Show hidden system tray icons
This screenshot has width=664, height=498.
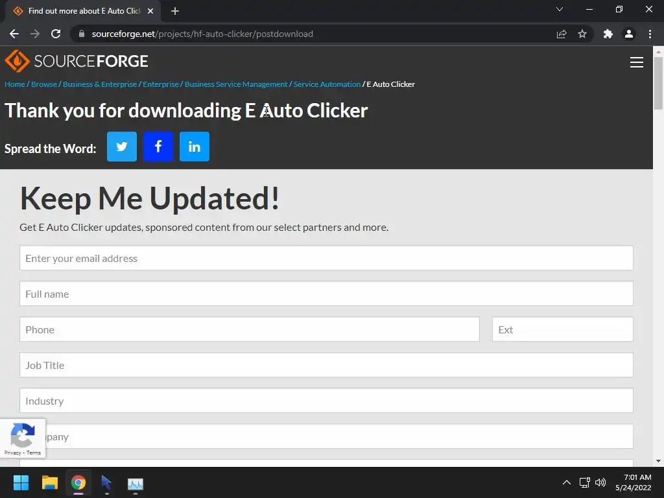[x=567, y=482]
